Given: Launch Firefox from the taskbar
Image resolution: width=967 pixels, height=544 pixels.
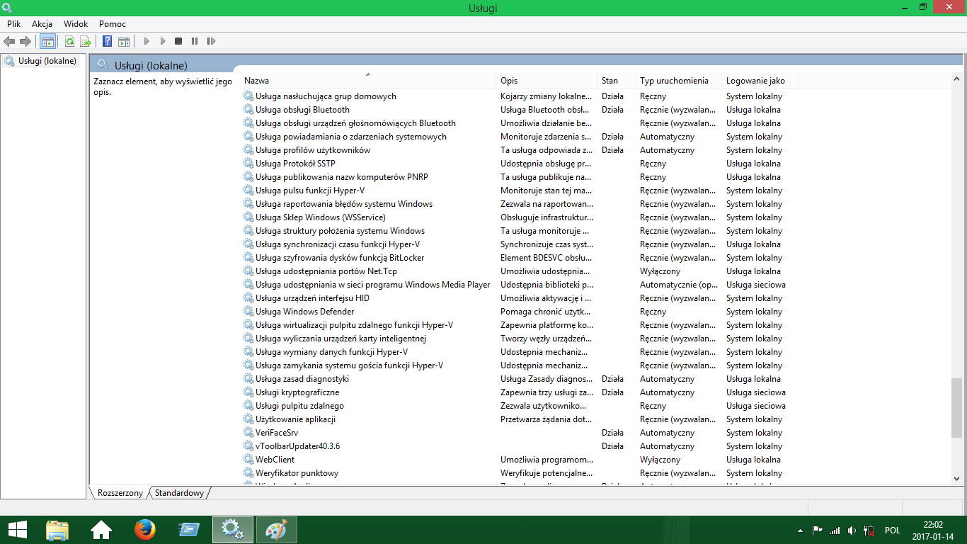Looking at the screenshot, I should pyautogui.click(x=145, y=530).
